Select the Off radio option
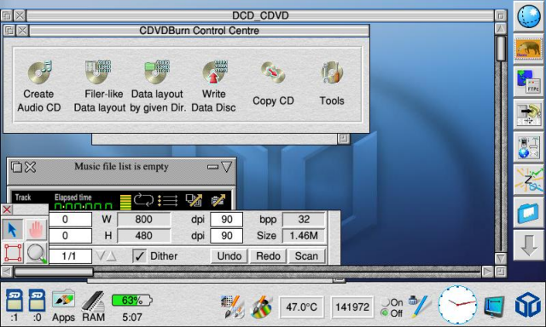The image size is (546, 327). 392,313
